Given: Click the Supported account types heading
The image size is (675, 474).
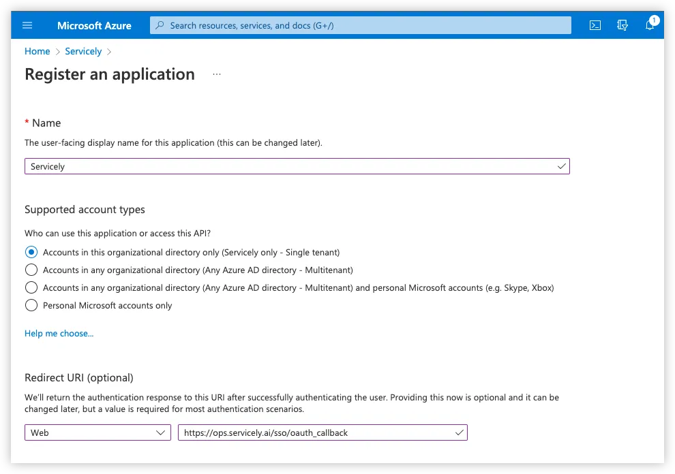Looking at the screenshot, I should click(x=85, y=210).
